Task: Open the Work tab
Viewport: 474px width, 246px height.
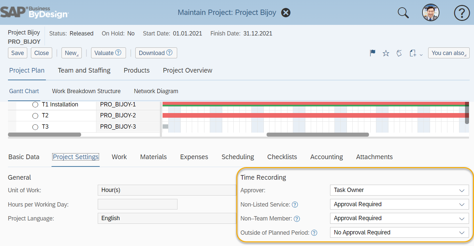Action: point(119,157)
